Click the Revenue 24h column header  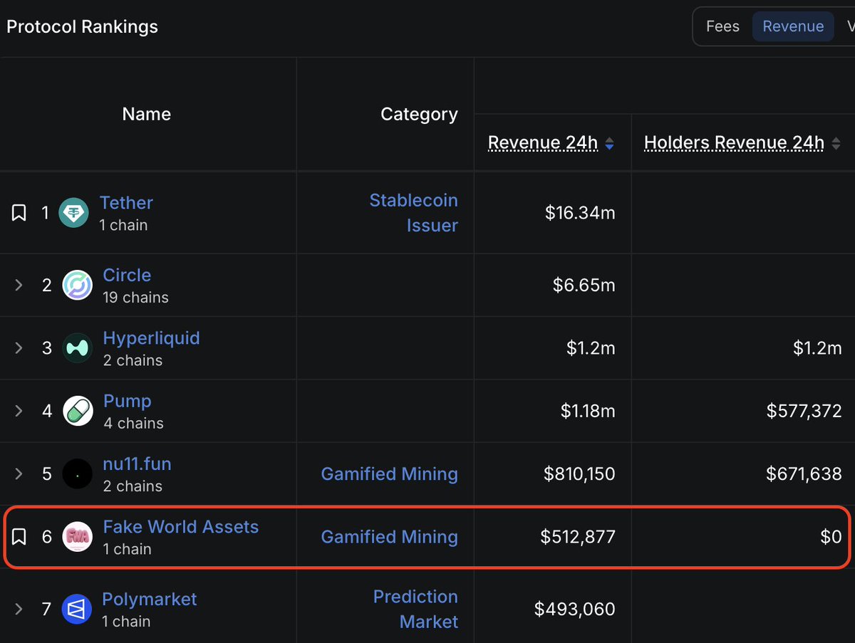coord(543,143)
